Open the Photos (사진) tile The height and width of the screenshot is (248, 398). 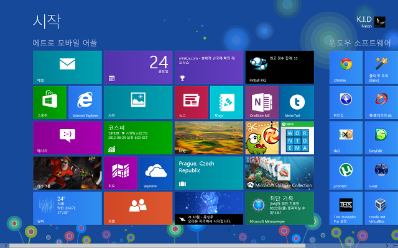138,102
